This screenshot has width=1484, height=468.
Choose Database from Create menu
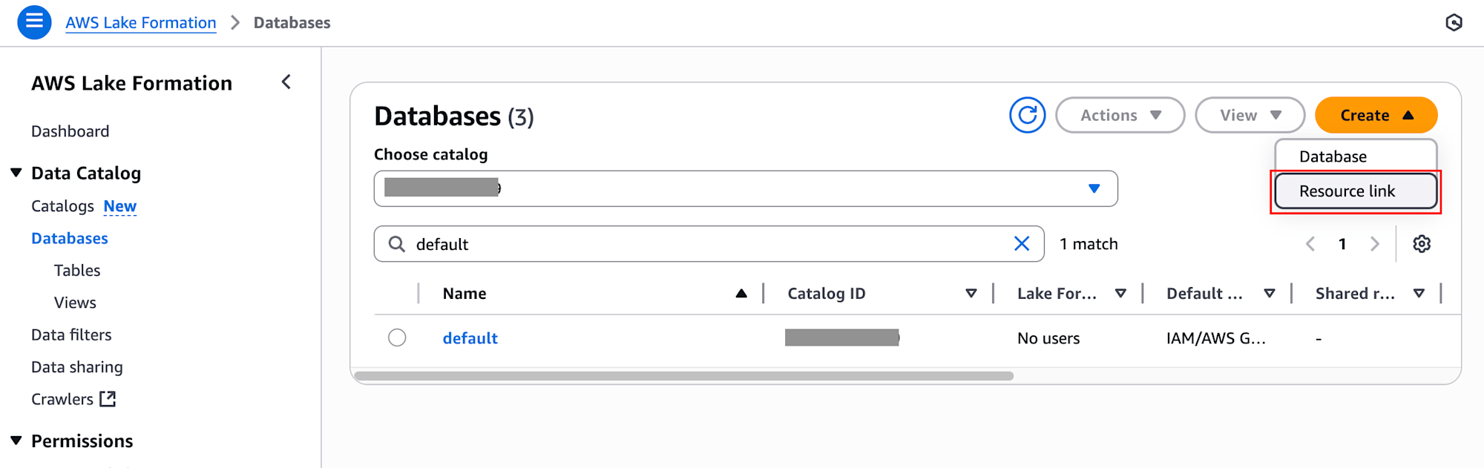tap(1356, 156)
